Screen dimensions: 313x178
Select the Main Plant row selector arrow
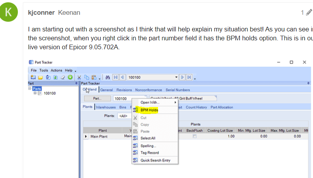pos(86,137)
